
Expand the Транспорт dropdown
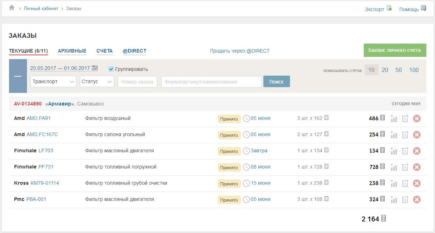pyautogui.click(x=53, y=82)
